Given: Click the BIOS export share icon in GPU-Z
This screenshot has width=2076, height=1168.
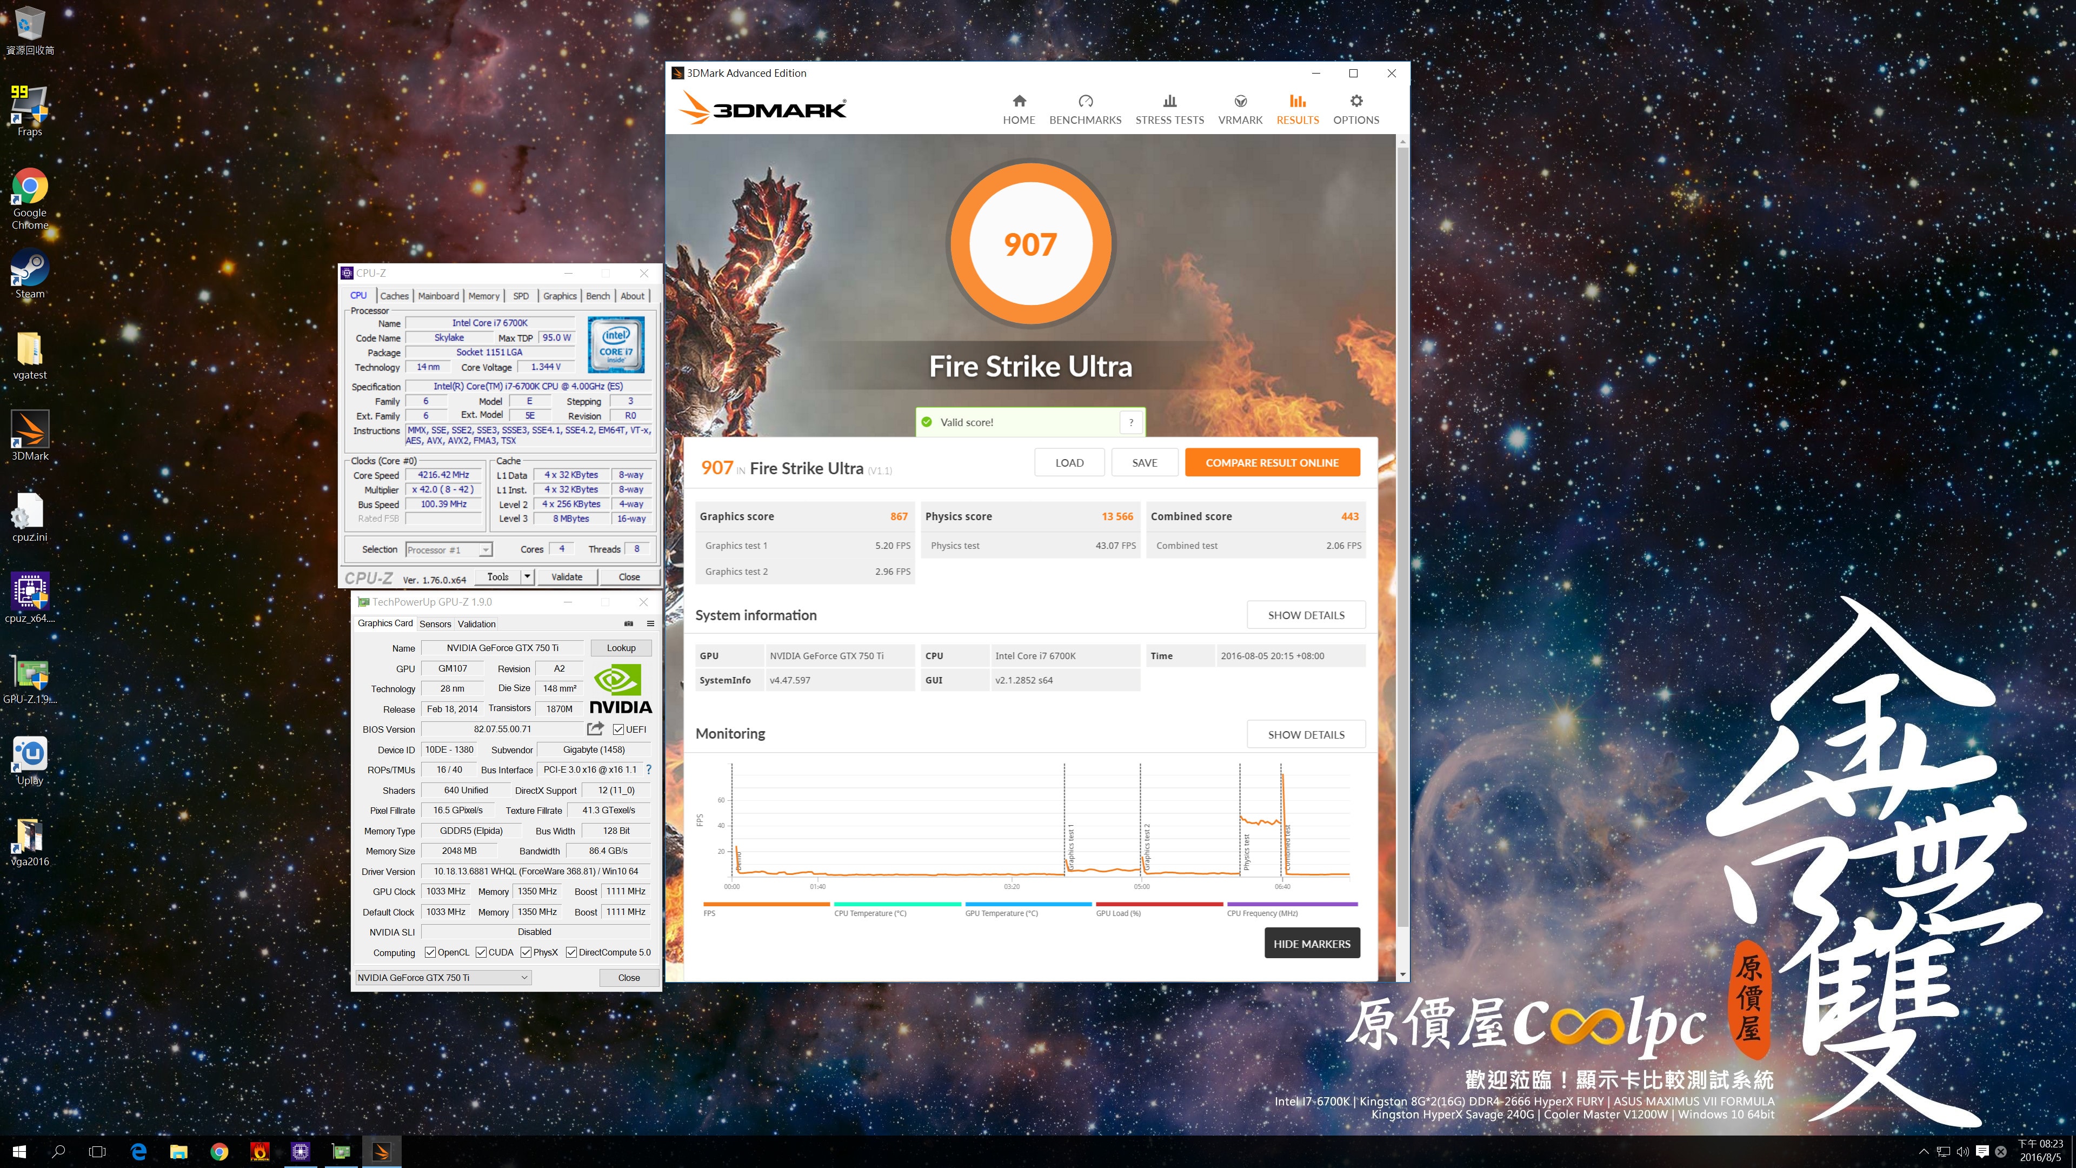Looking at the screenshot, I should coord(595,729).
